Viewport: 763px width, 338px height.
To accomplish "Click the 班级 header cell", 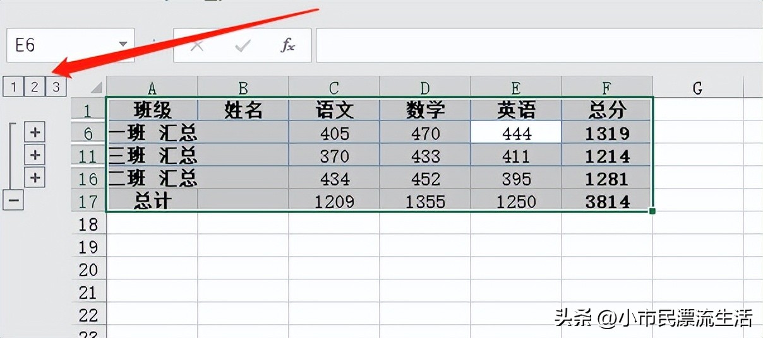I will pos(152,110).
